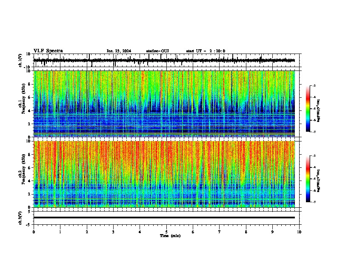Click time axis tick label 2
Image resolution: width=337 pixels, height=260 pixels.
pyautogui.click(x=87, y=232)
